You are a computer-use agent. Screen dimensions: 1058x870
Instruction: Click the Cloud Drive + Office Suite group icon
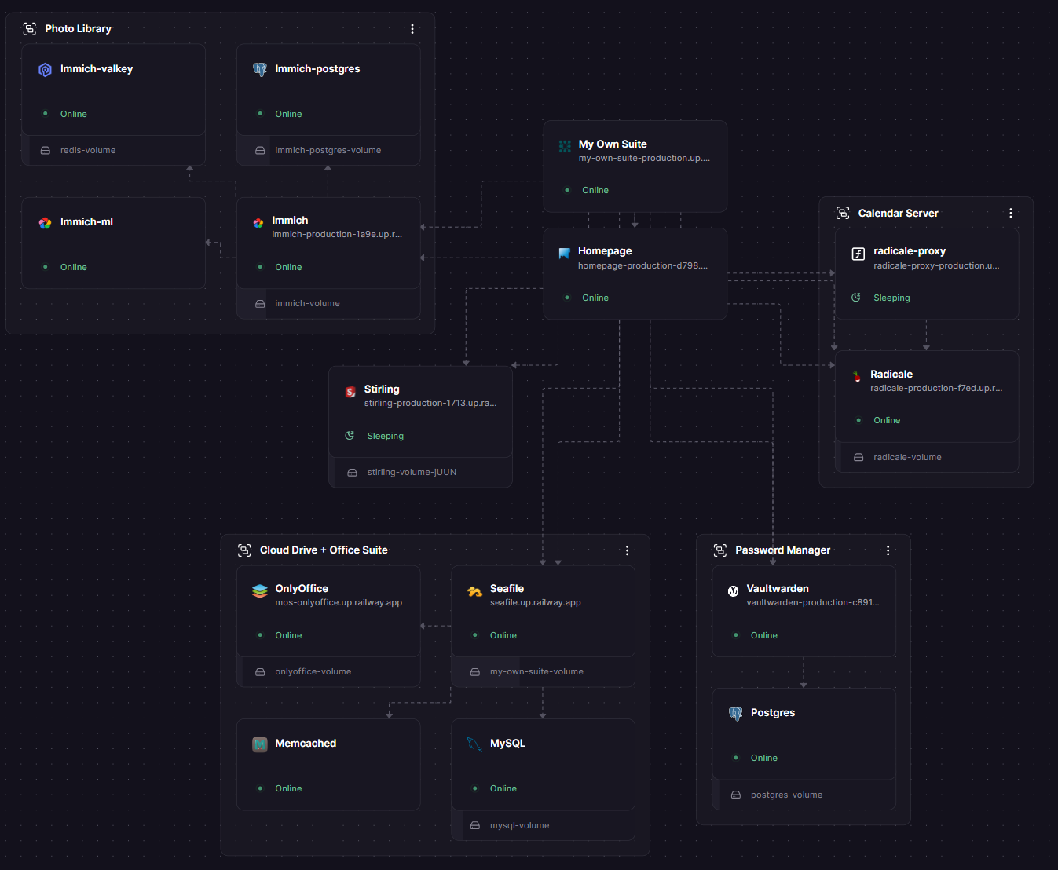pyautogui.click(x=244, y=550)
